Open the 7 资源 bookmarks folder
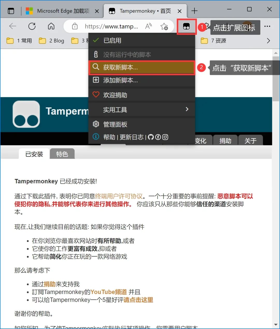 [214, 41]
